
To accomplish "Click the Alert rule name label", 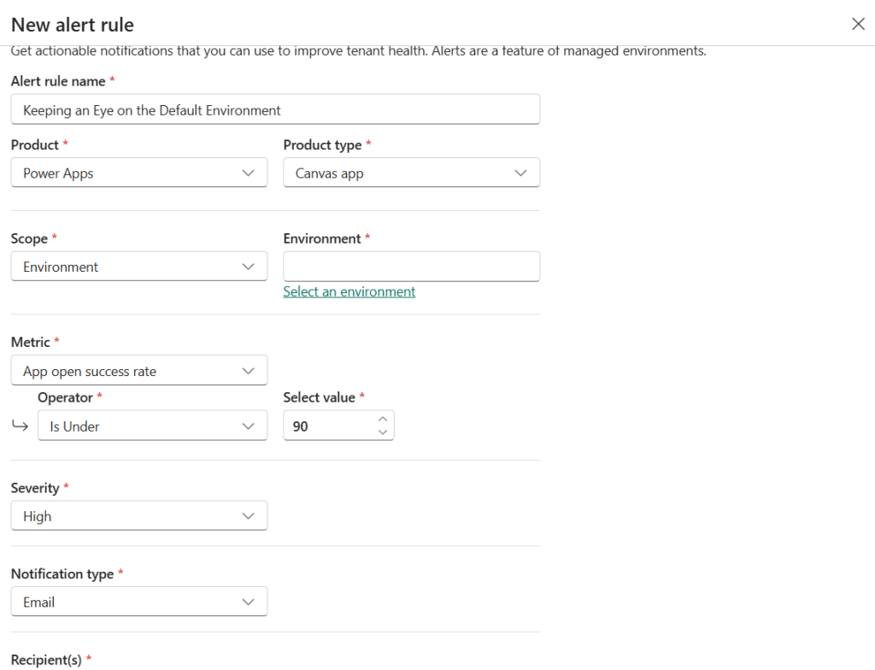I will [58, 81].
